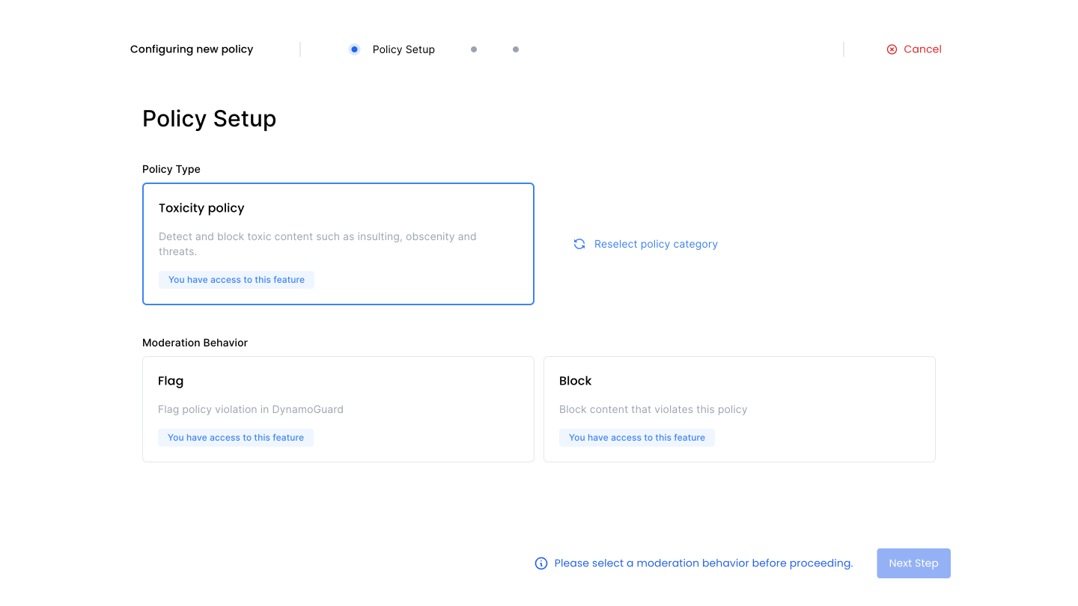
Task: Click 'Block content that violates this policy' text
Action: [654, 409]
